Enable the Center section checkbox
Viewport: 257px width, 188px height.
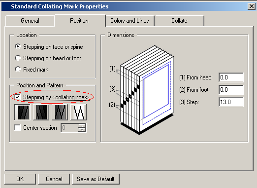[17, 128]
